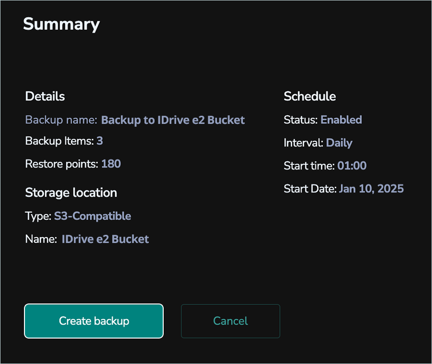The height and width of the screenshot is (364, 432).
Task: Select the 01:00 start time value
Action: pos(352,166)
